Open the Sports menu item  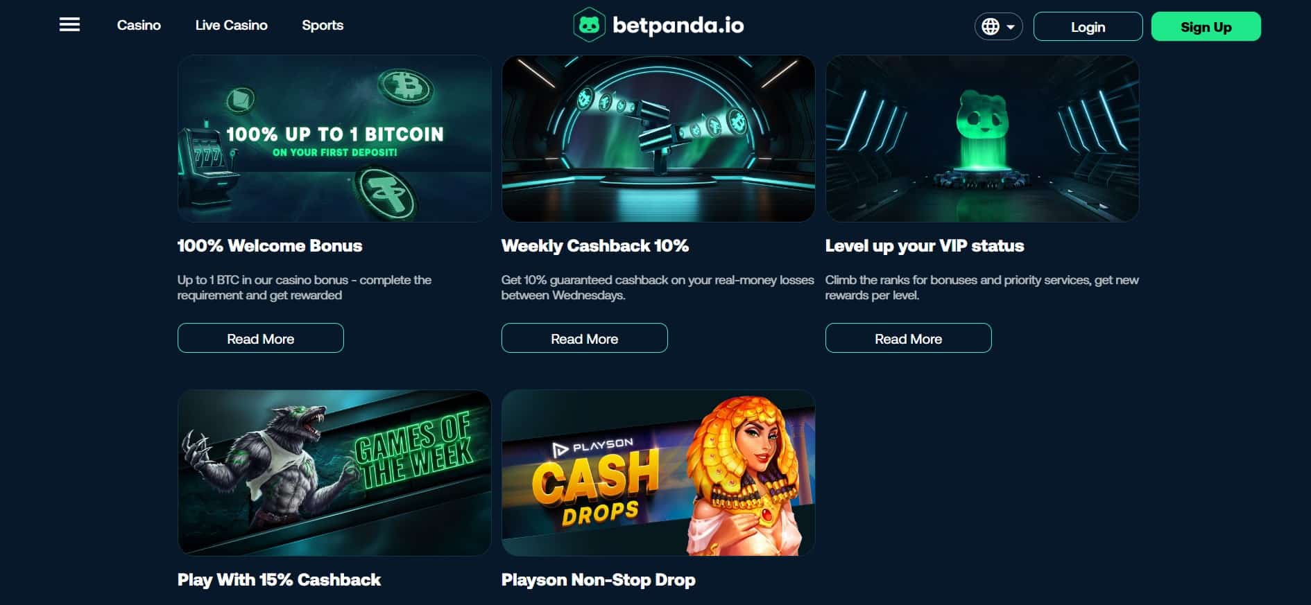(323, 25)
